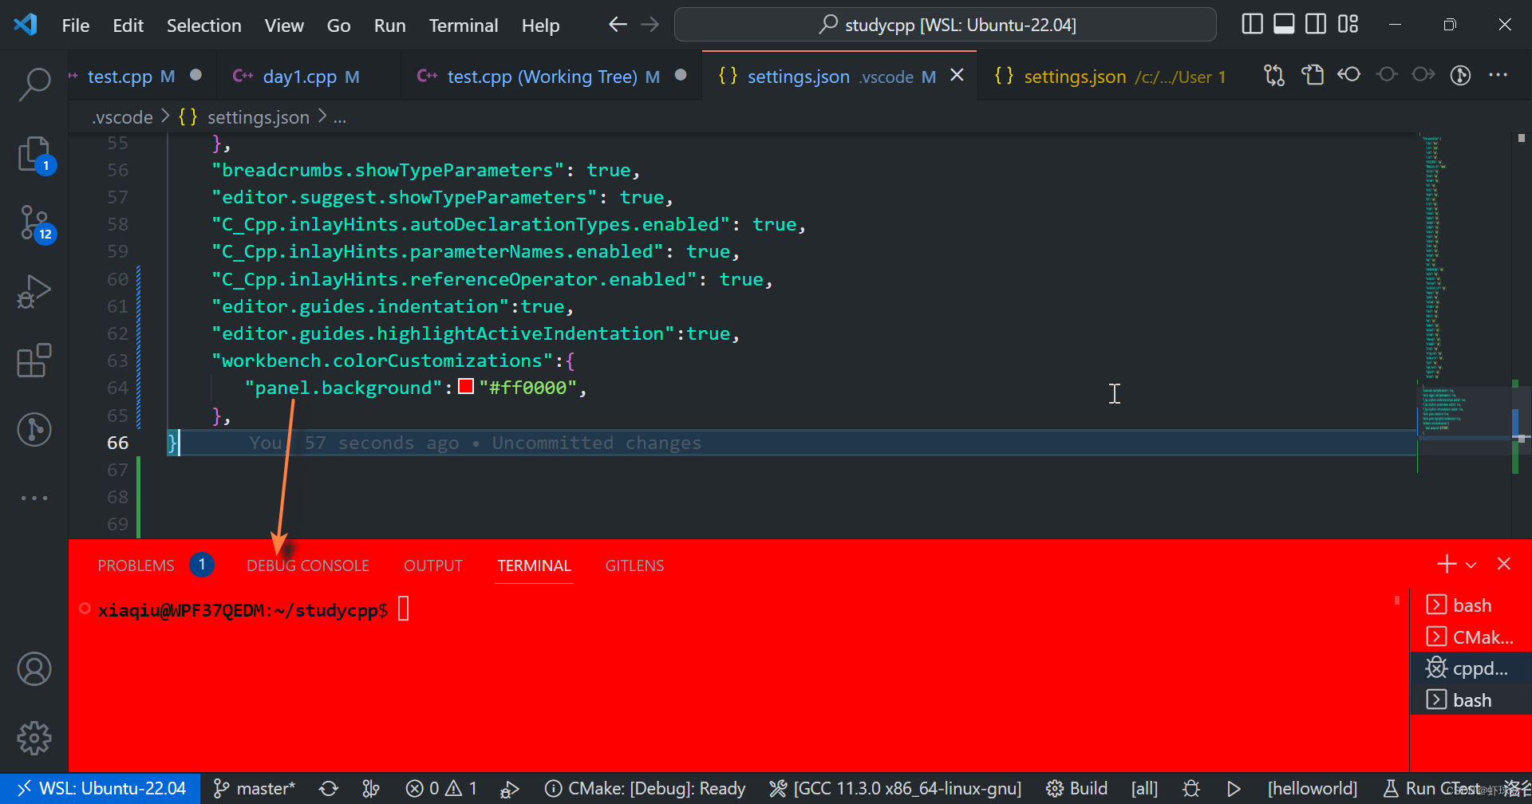
Task: Click the master* branch in status bar
Action: (x=255, y=789)
